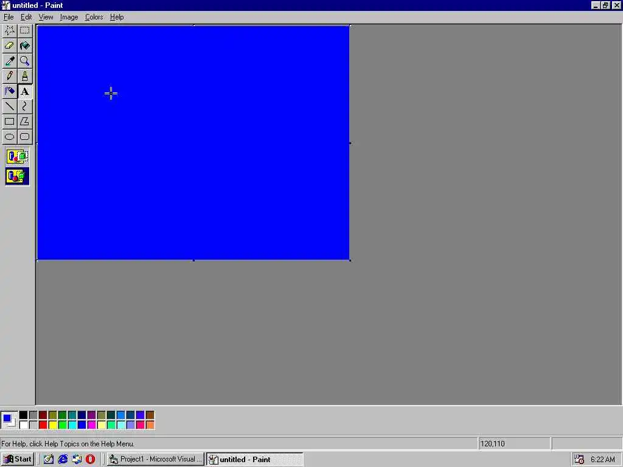This screenshot has width=623, height=467.
Task: Click the Paint icon in title bar
Action: coord(5,5)
